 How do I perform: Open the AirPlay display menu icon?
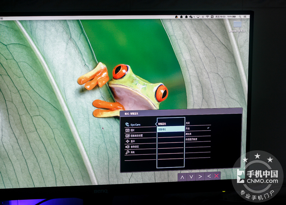(x=198, y=17)
